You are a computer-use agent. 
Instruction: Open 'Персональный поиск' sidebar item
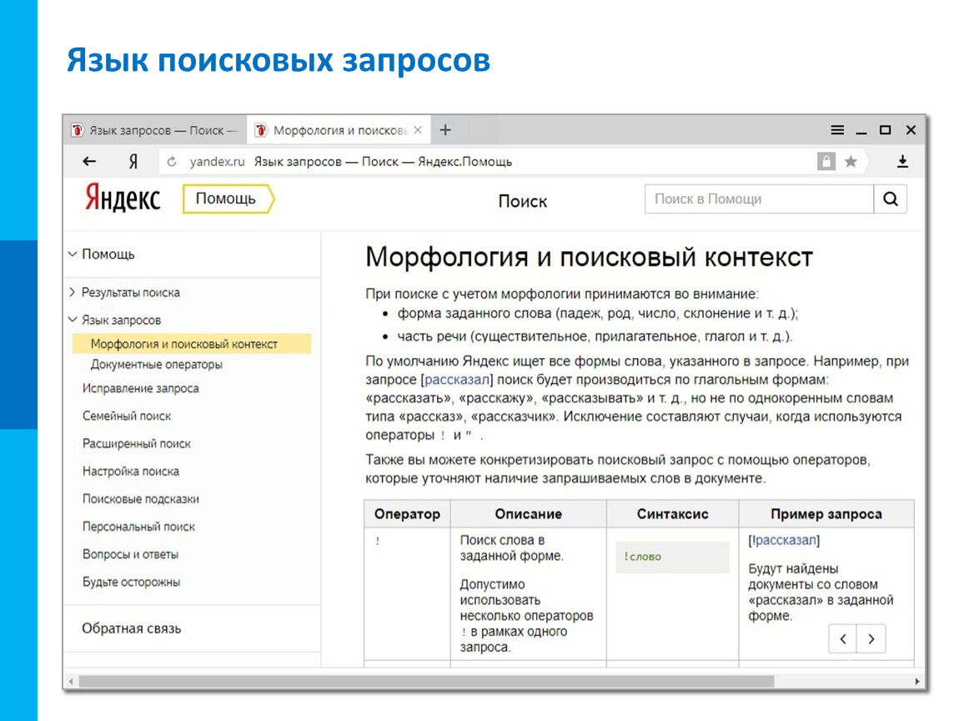(138, 527)
